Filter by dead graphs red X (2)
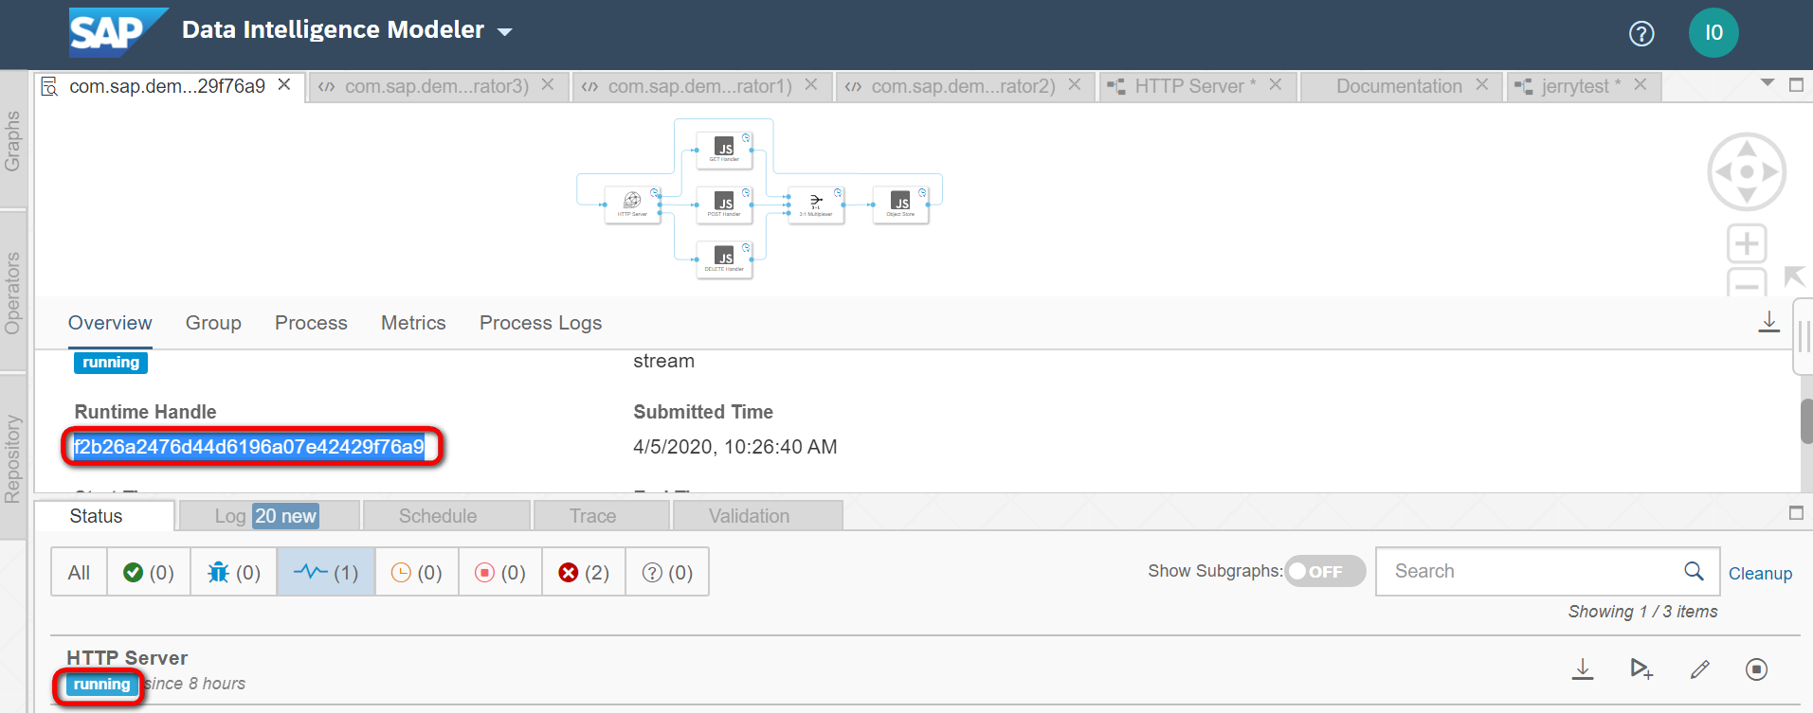The height and width of the screenshot is (713, 1813). point(583,572)
